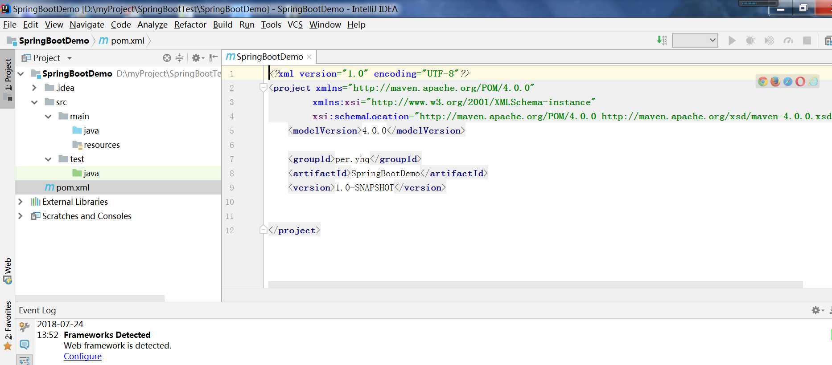The height and width of the screenshot is (365, 832).
Task: Open Project panel settings gear
Action: point(198,57)
